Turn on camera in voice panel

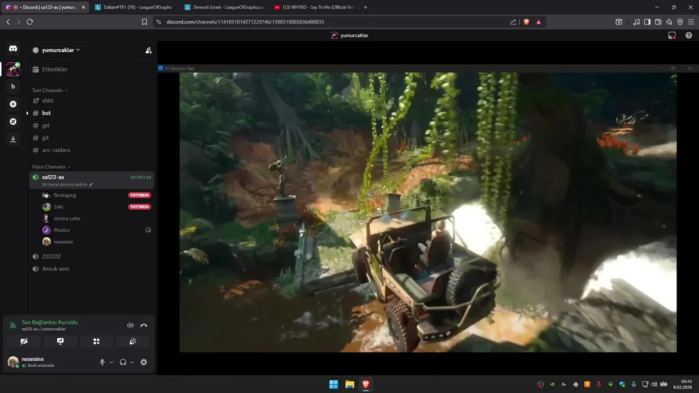tap(24, 341)
